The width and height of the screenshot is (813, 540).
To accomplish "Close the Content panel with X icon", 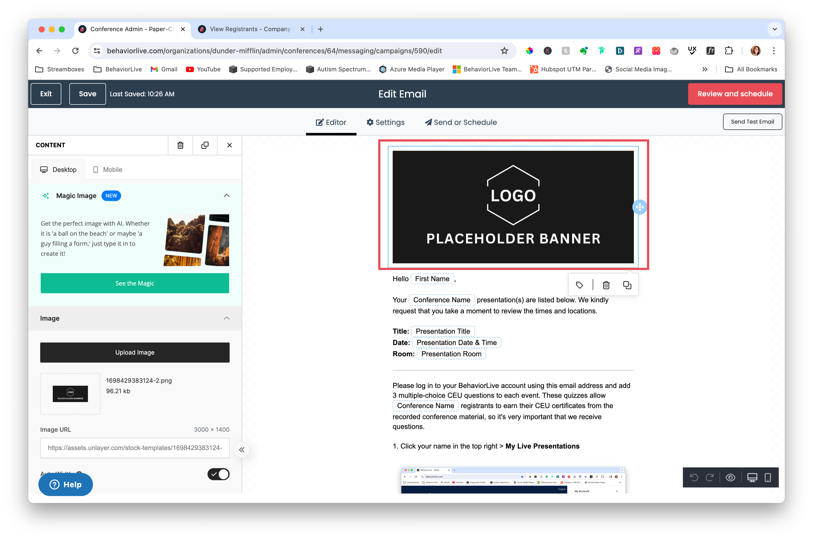I will (229, 145).
